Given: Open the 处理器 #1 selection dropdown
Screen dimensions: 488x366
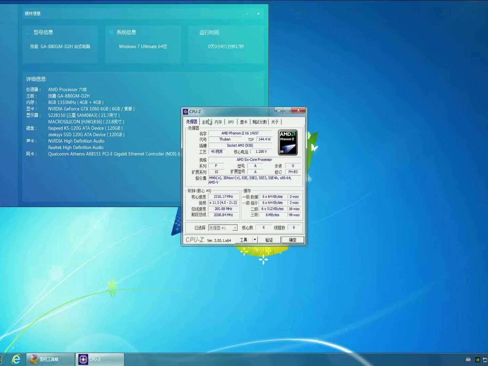Looking at the screenshot, I should [x=223, y=228].
